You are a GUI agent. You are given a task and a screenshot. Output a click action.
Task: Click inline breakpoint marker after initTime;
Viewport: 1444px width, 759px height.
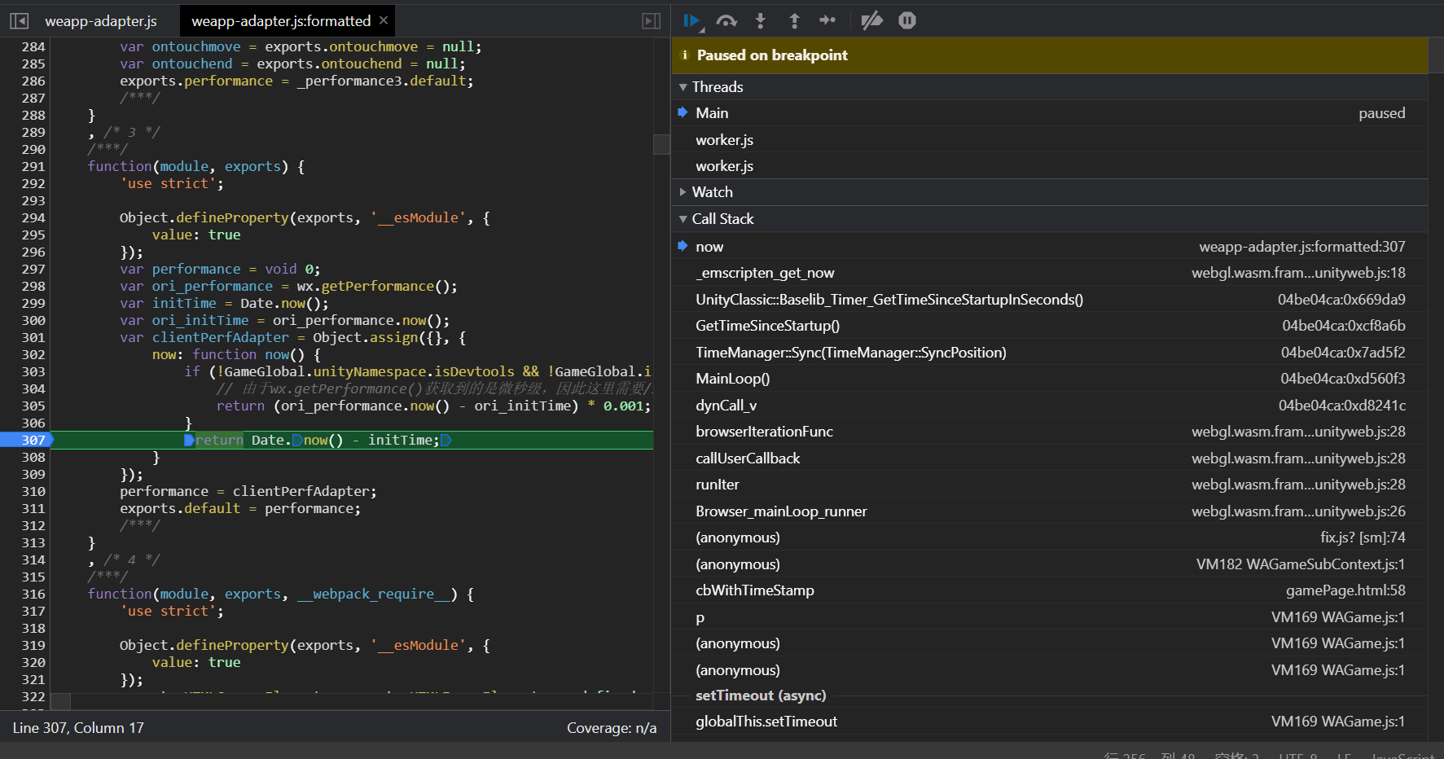click(445, 440)
